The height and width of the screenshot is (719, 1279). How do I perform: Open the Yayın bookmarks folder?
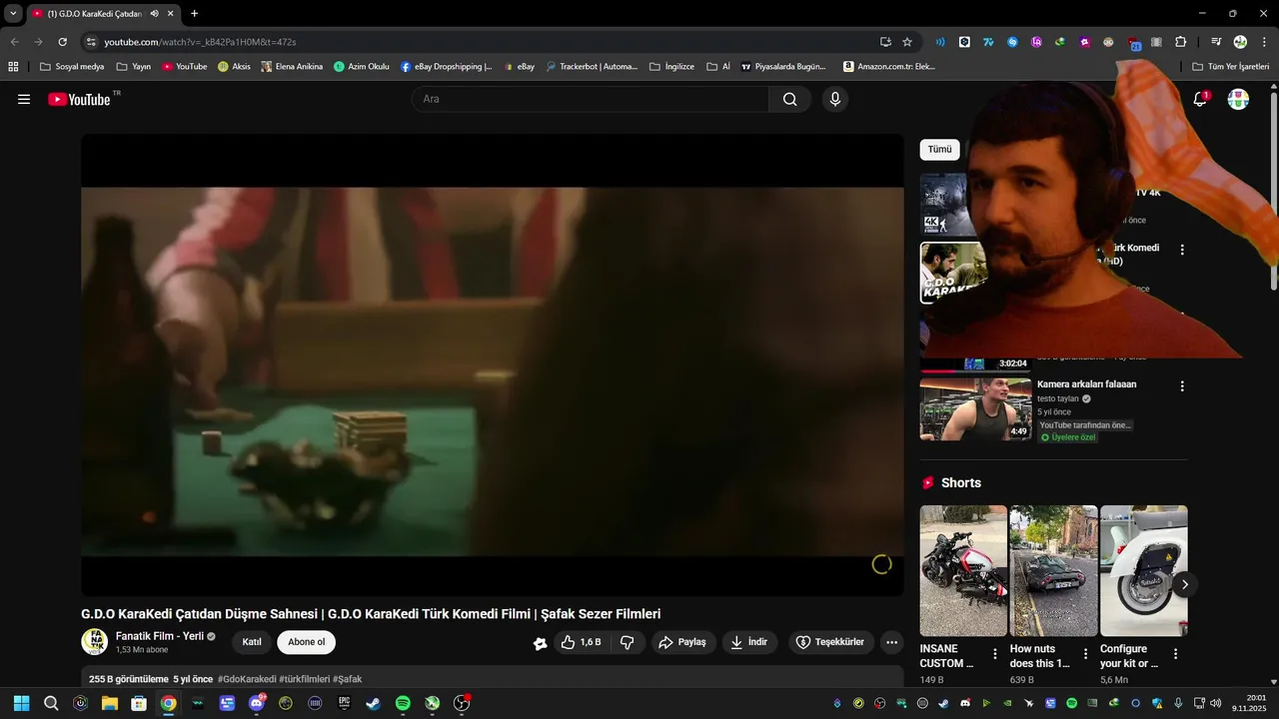[x=134, y=67]
